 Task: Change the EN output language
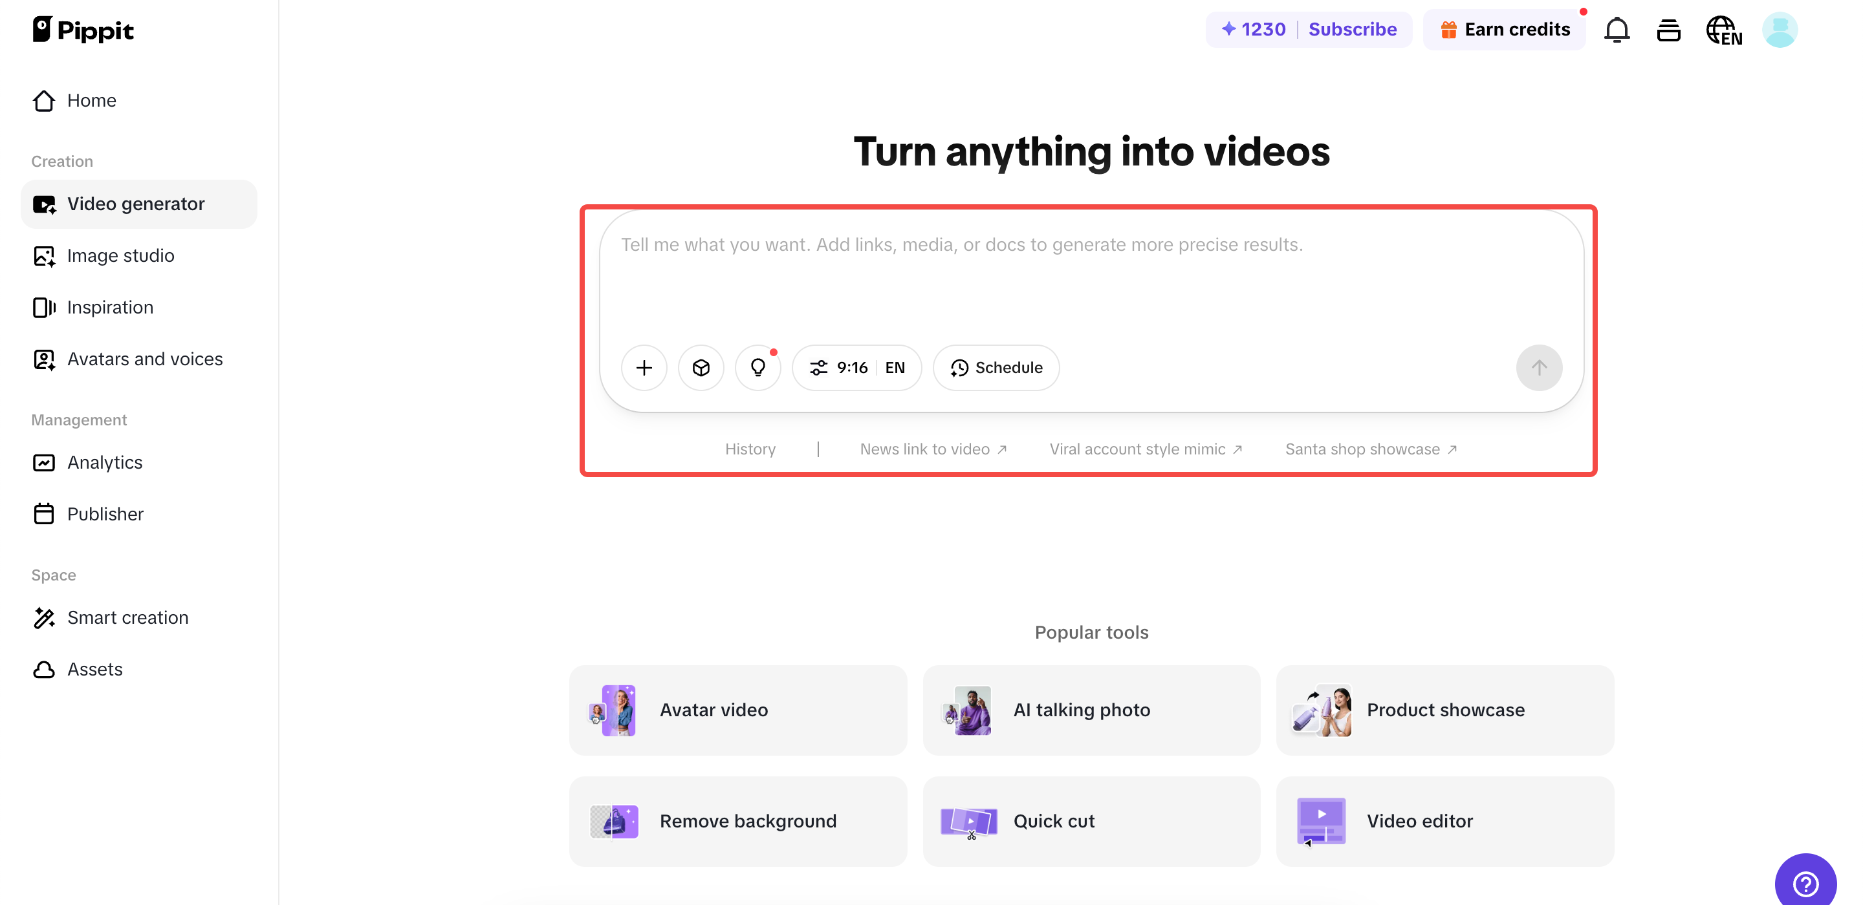point(895,367)
